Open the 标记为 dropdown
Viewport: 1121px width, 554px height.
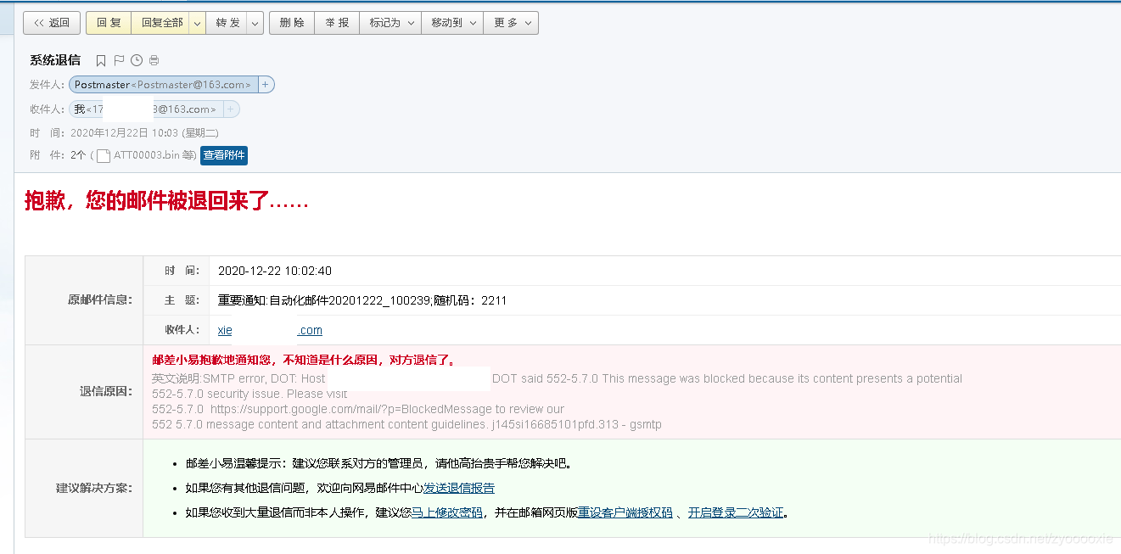tap(390, 23)
